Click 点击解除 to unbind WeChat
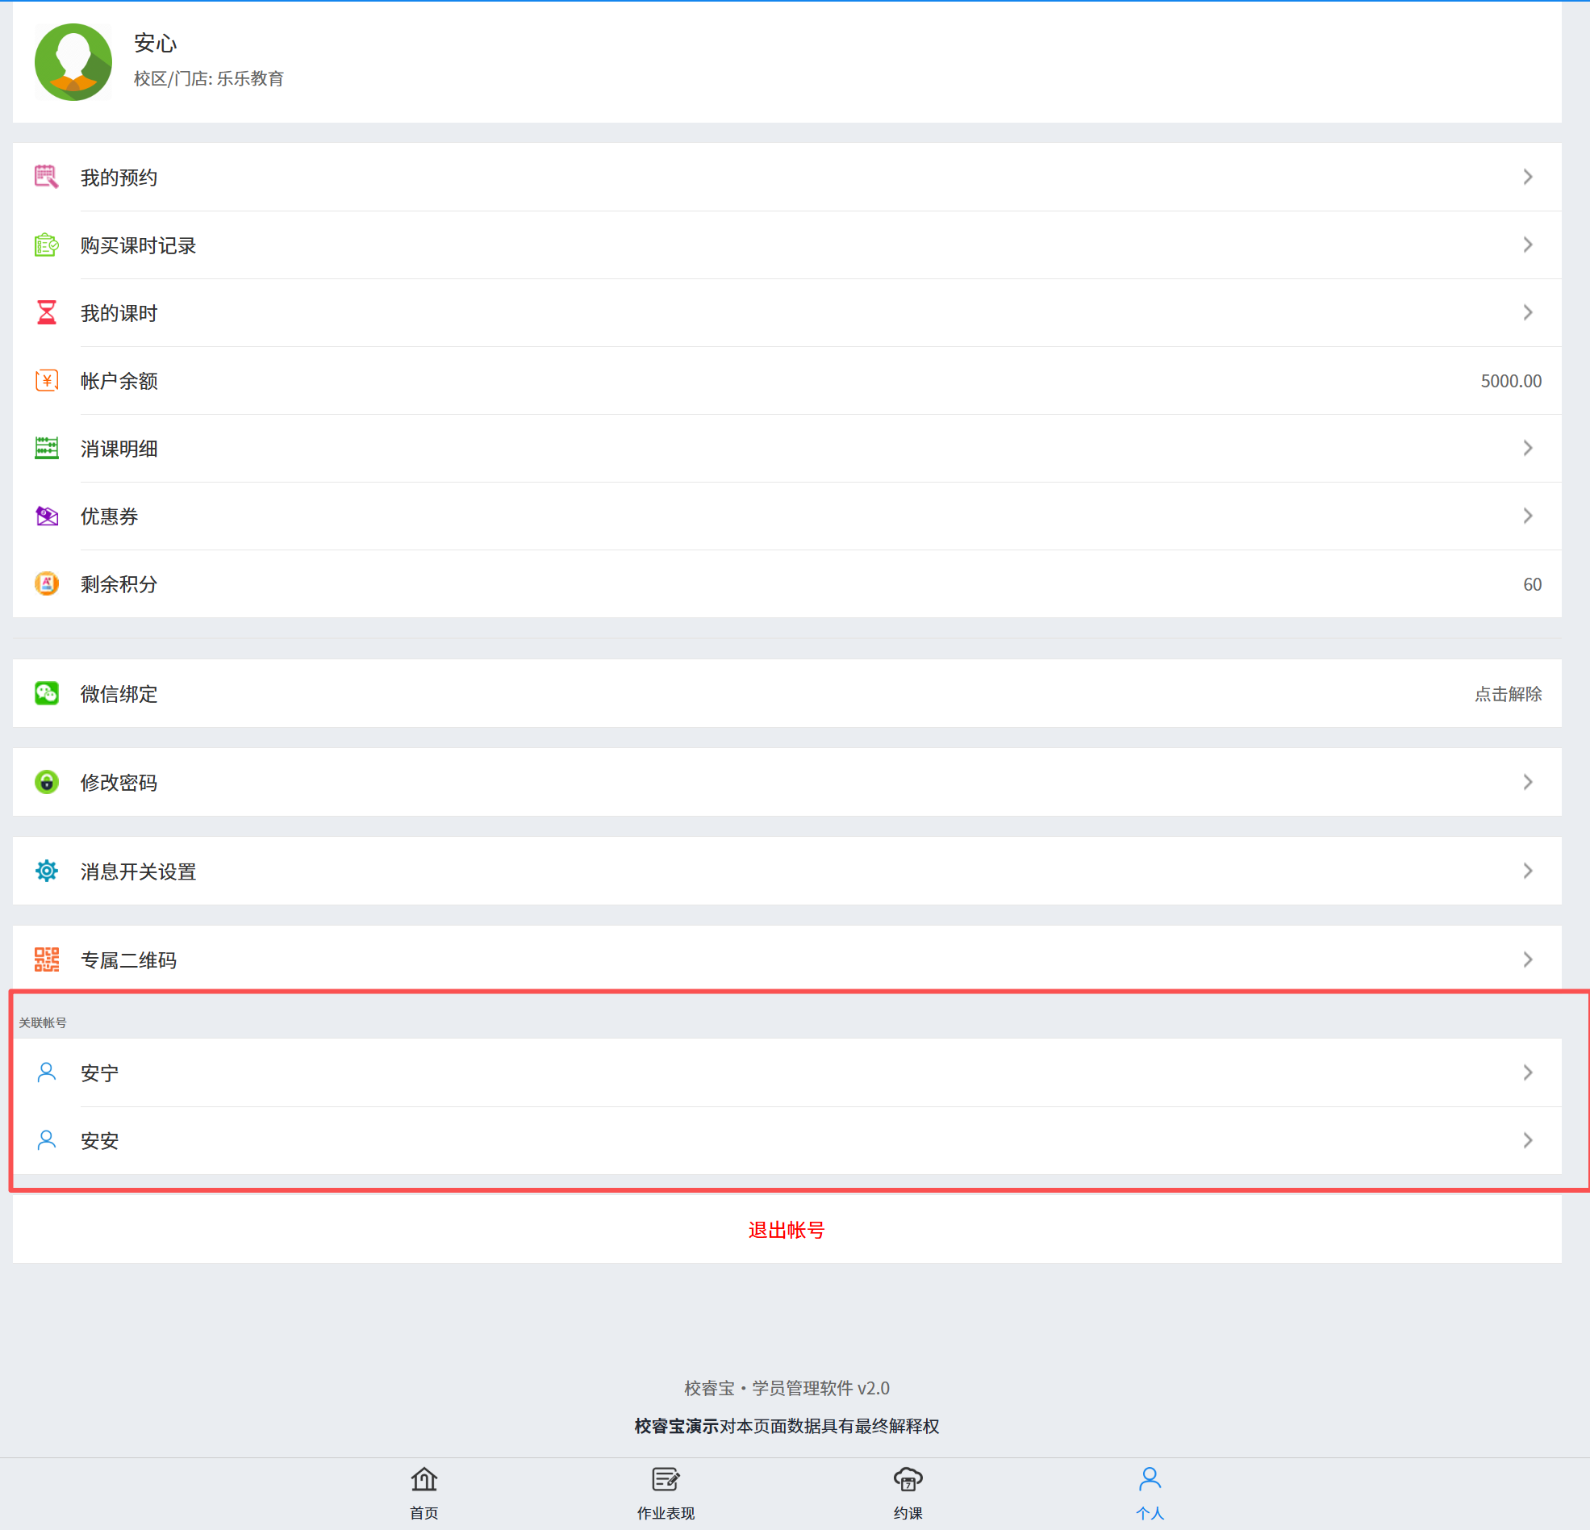Viewport: 1590px width, 1530px height. coord(1507,694)
